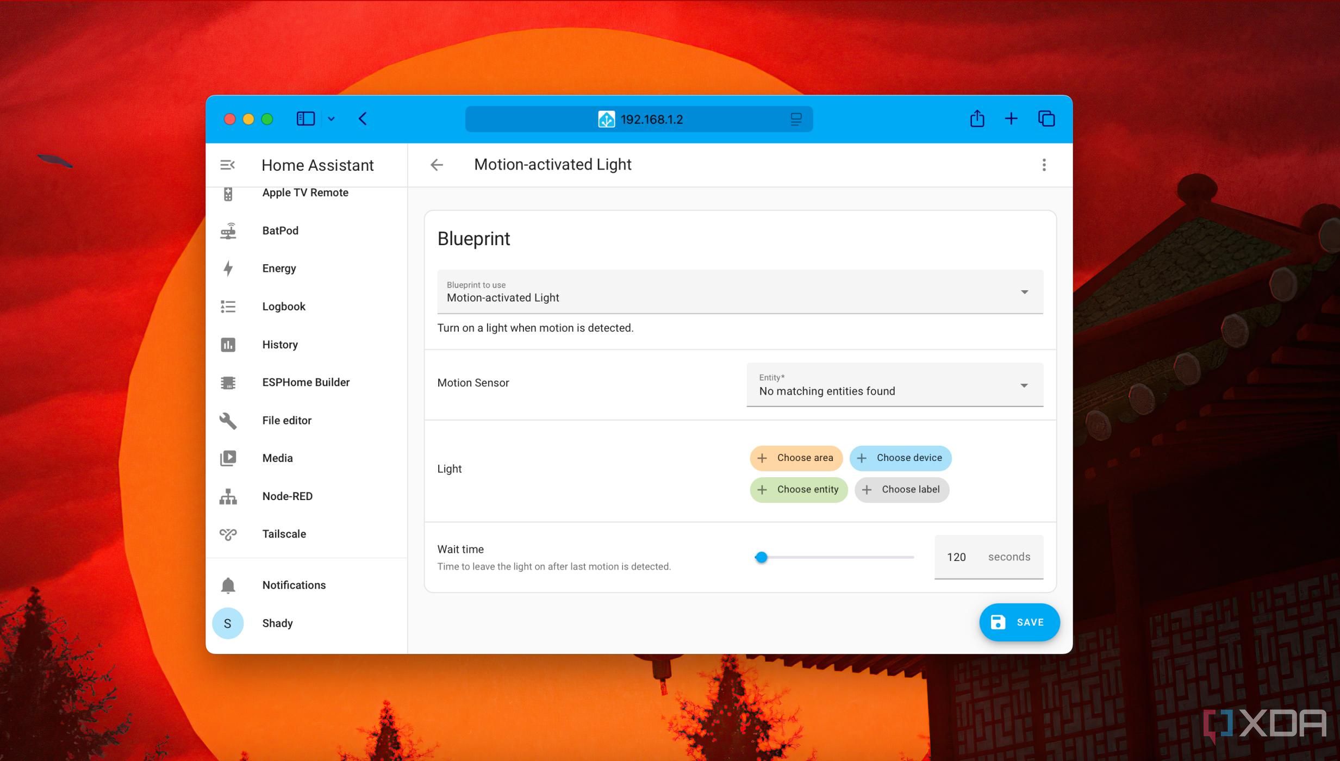The width and height of the screenshot is (1340, 761).
Task: Click the Motion Sensor label
Action: click(x=473, y=383)
